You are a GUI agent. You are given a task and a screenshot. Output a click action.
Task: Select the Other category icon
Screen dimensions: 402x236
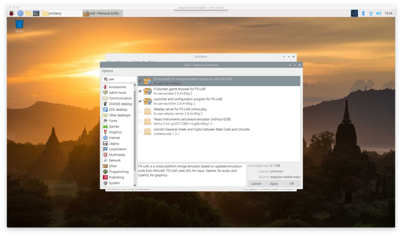[x=105, y=166]
